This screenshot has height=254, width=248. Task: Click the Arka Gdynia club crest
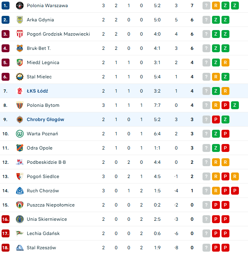20,20
